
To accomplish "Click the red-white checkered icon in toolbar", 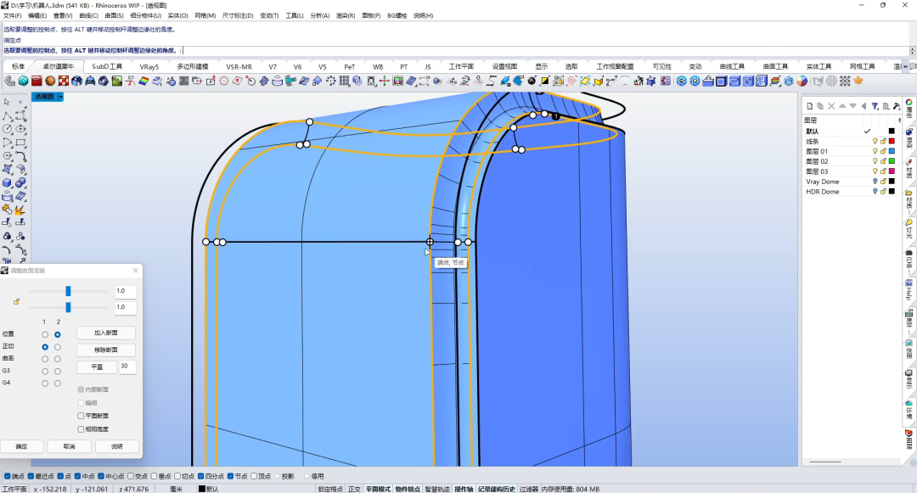I will click(x=64, y=81).
